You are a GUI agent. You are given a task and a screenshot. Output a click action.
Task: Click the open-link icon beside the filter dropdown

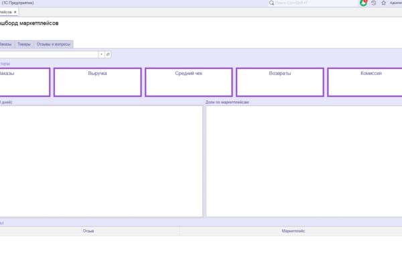pos(108,54)
